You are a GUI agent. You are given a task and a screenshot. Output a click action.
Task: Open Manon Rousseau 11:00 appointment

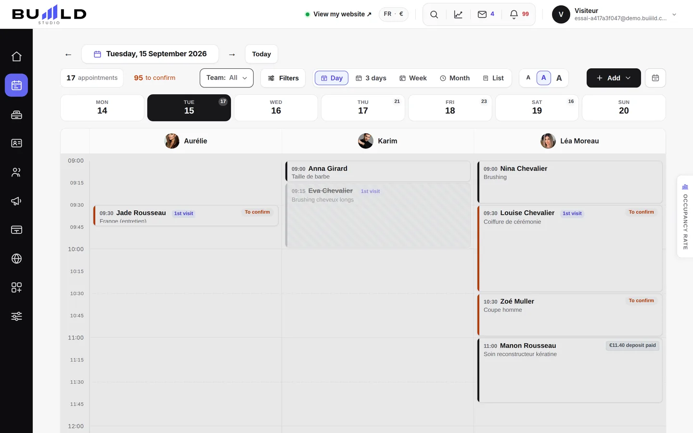coord(570,370)
